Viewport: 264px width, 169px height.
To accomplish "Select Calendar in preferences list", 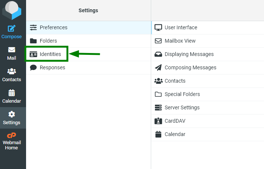I will click(208, 134).
